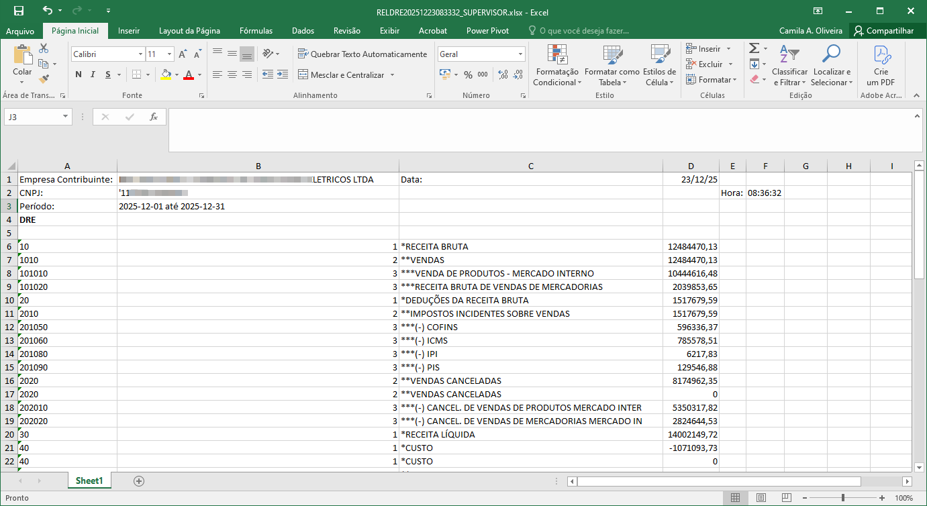Click the Crie um PDF icon
The image size is (927, 506).
click(x=881, y=66)
